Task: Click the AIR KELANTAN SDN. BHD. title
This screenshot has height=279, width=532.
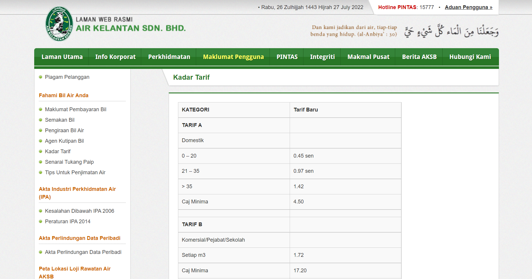Action: coord(131,28)
